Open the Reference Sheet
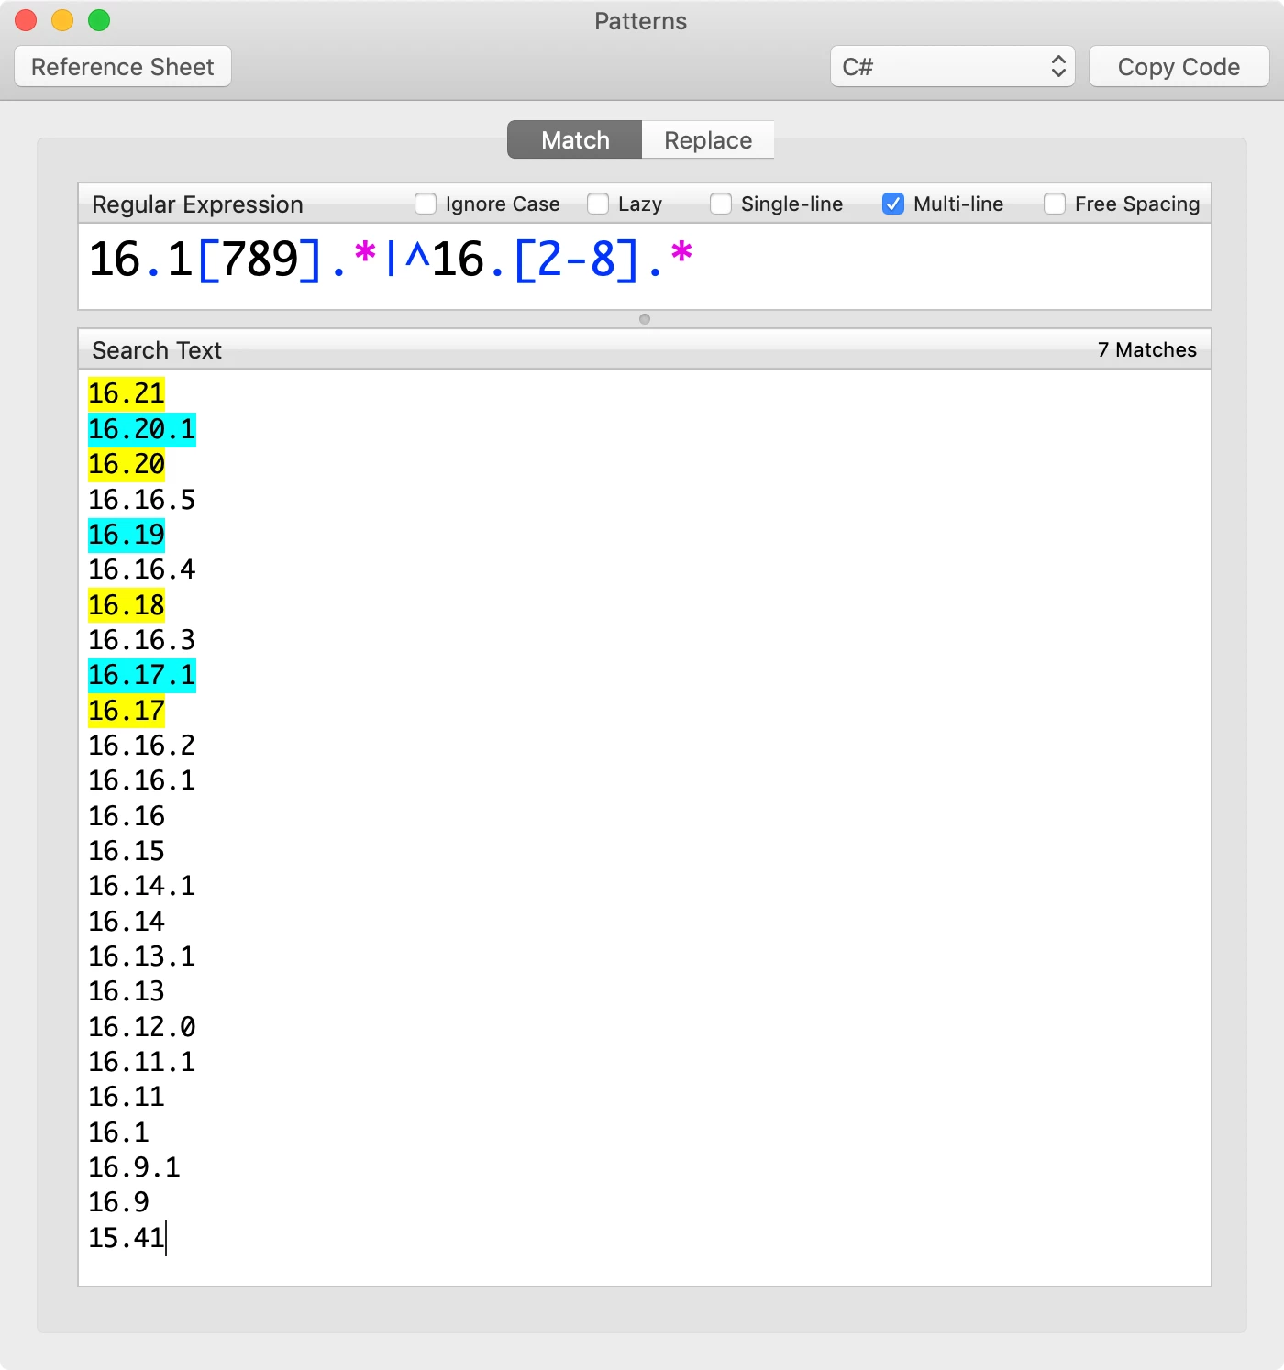1284x1370 pixels. coord(123,67)
